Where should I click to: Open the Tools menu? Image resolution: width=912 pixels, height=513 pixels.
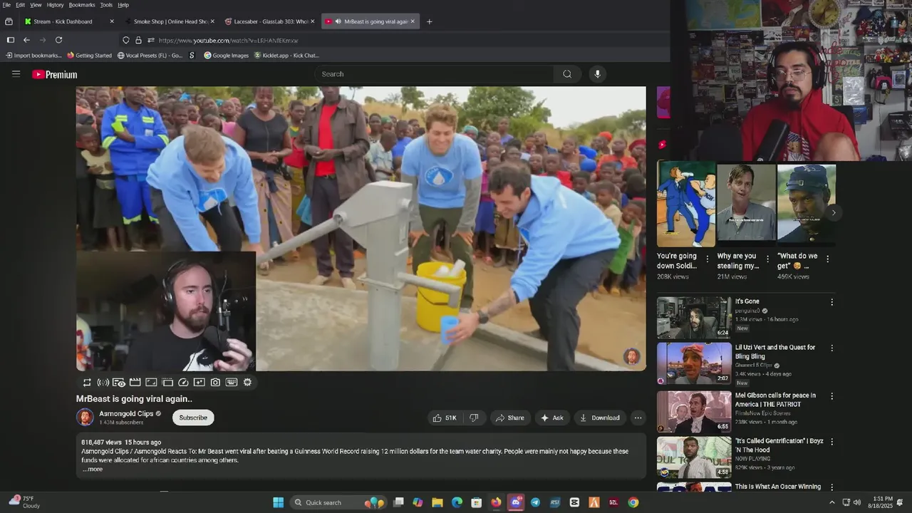[x=106, y=5]
